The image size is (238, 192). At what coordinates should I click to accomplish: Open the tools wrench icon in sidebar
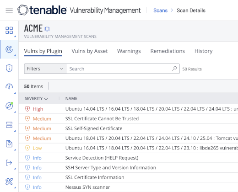tap(9, 181)
